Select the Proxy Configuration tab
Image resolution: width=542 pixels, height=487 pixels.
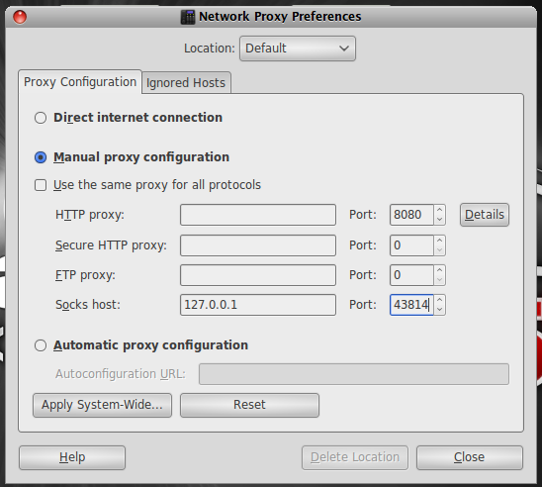80,82
